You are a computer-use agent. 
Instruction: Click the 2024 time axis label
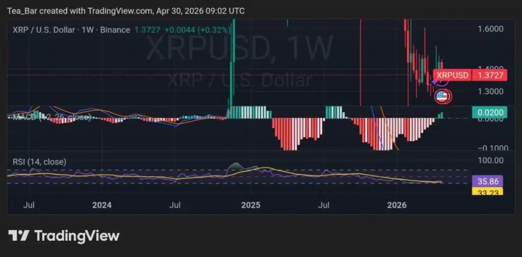click(102, 205)
